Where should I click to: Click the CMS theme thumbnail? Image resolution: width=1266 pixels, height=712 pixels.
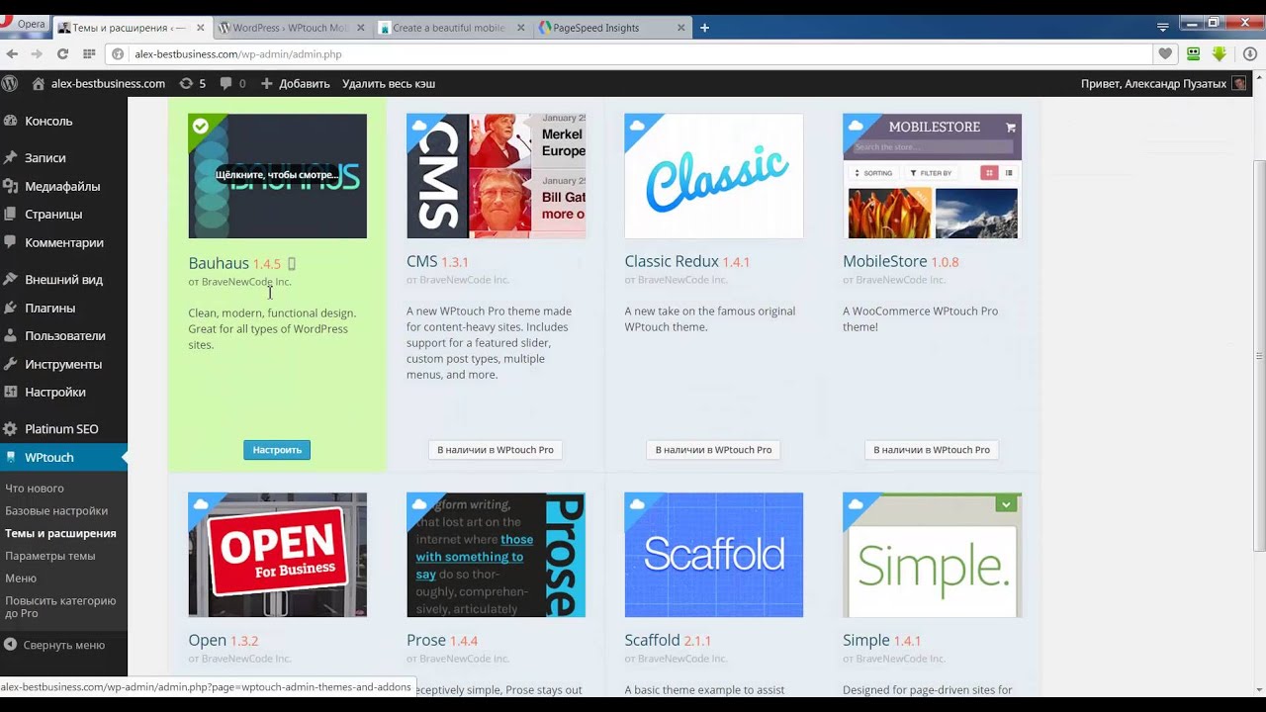tap(496, 176)
